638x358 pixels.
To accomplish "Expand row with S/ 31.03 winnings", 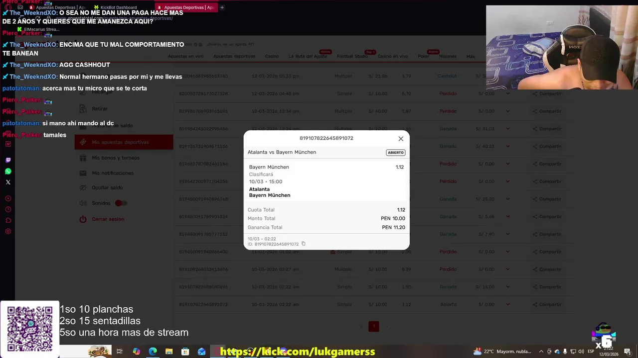I will pyautogui.click(x=508, y=129).
